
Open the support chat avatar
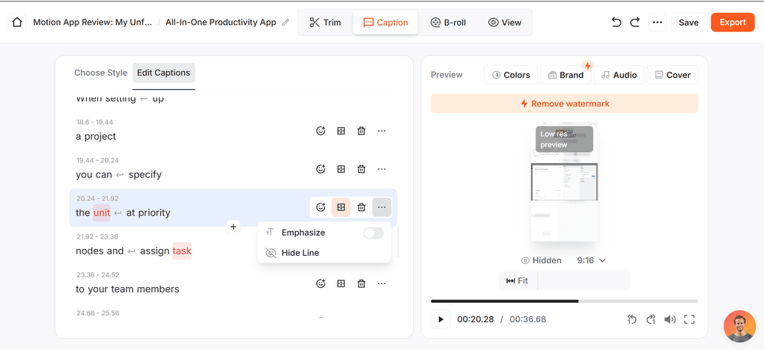739,326
